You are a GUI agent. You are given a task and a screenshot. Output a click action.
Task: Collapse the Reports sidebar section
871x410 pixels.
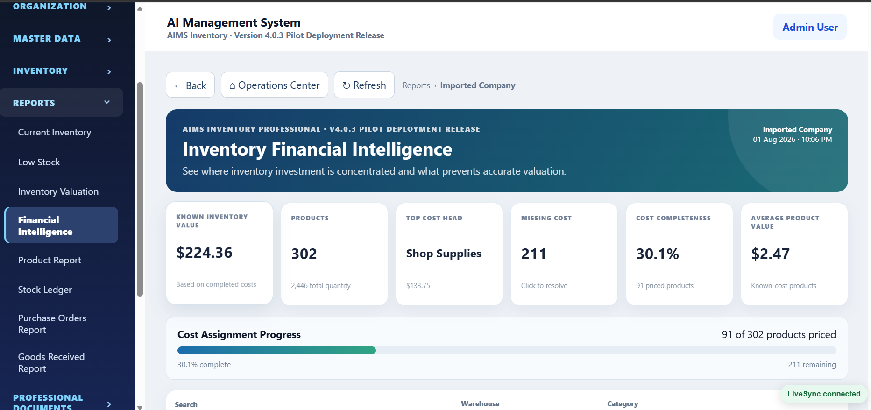pyautogui.click(x=62, y=102)
